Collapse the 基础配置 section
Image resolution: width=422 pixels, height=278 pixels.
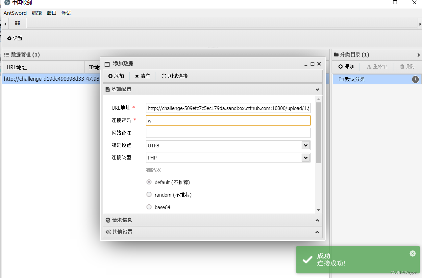pyautogui.click(x=213, y=89)
